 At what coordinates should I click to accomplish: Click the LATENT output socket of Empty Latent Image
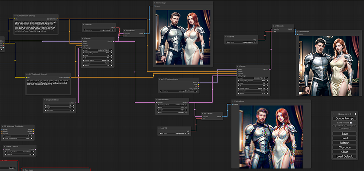(x=76, y=103)
